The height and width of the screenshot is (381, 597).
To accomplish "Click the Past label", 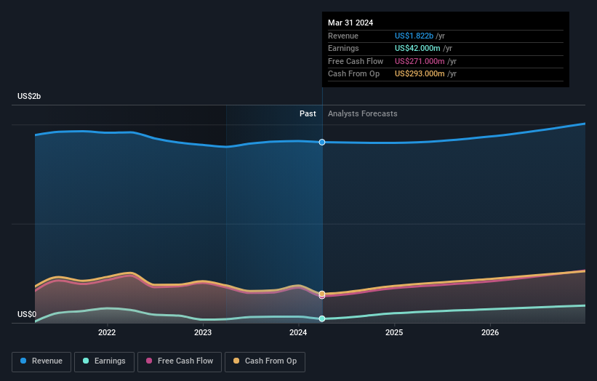I will (308, 113).
